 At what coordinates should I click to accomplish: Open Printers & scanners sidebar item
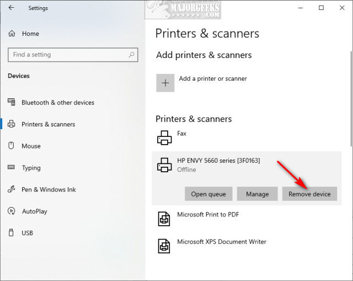[48, 124]
